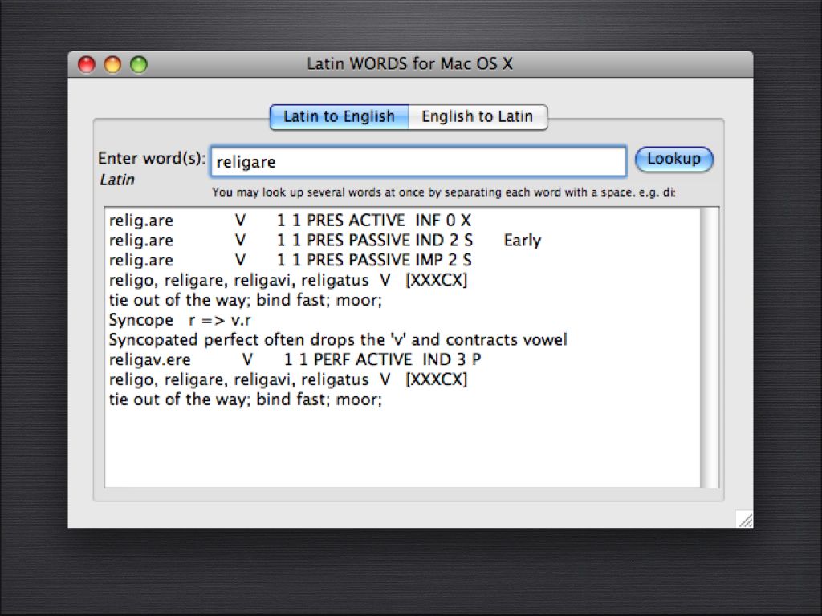Click the empty area of results pane
Image resolution: width=822 pixels, height=616 pixels.
[403, 448]
